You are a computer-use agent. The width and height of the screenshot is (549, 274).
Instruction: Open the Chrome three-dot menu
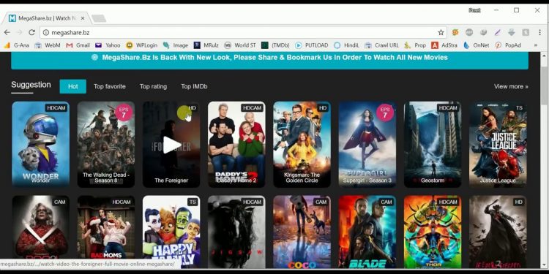click(x=539, y=32)
